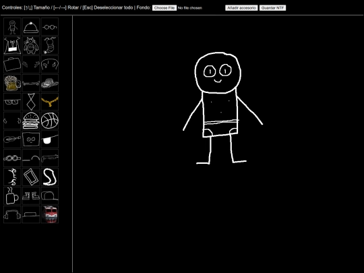Add the basketball accessory
Screen dimensions: 364x273
tap(50, 121)
